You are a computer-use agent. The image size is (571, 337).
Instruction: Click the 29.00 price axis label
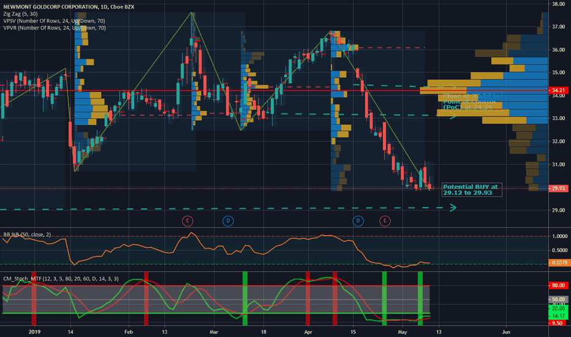(558, 210)
